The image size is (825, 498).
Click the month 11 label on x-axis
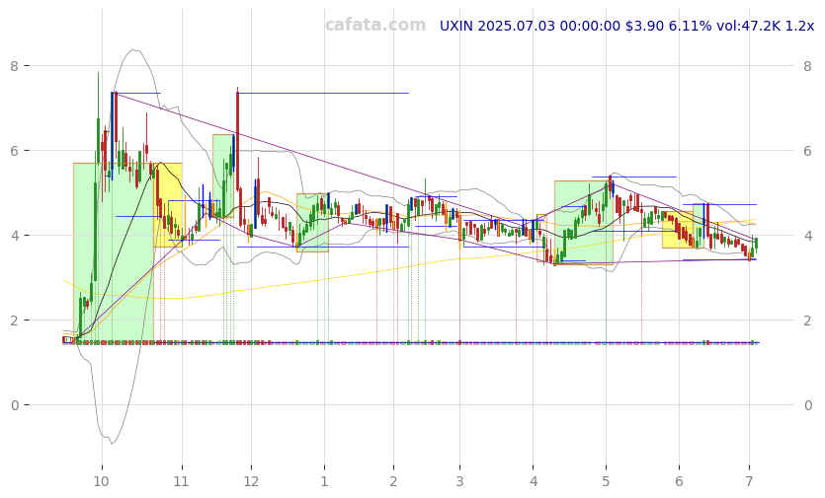pos(182,481)
